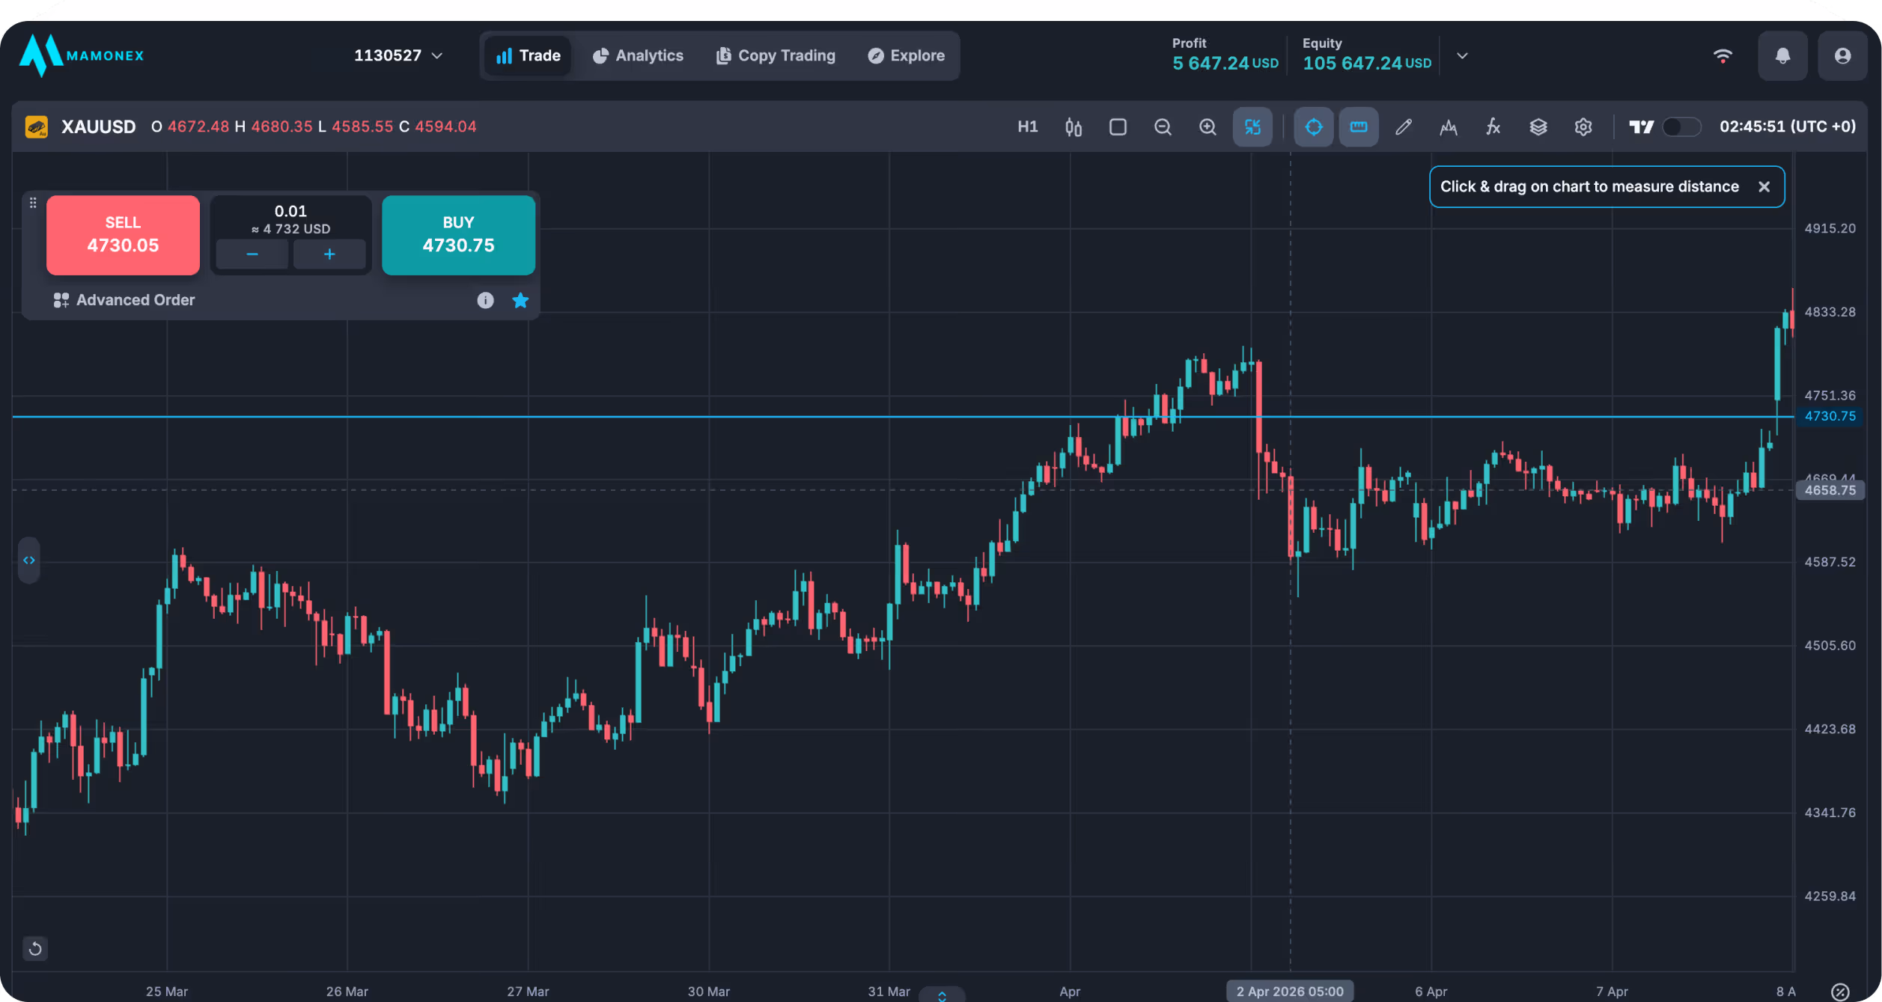Toggle the TradingView chart mode switch
The height and width of the screenshot is (1002, 1882).
point(1681,127)
